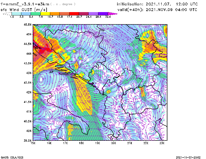The image size is (206, 159).
Task: Click the 41N latitude label
Action: pos(29,112)
